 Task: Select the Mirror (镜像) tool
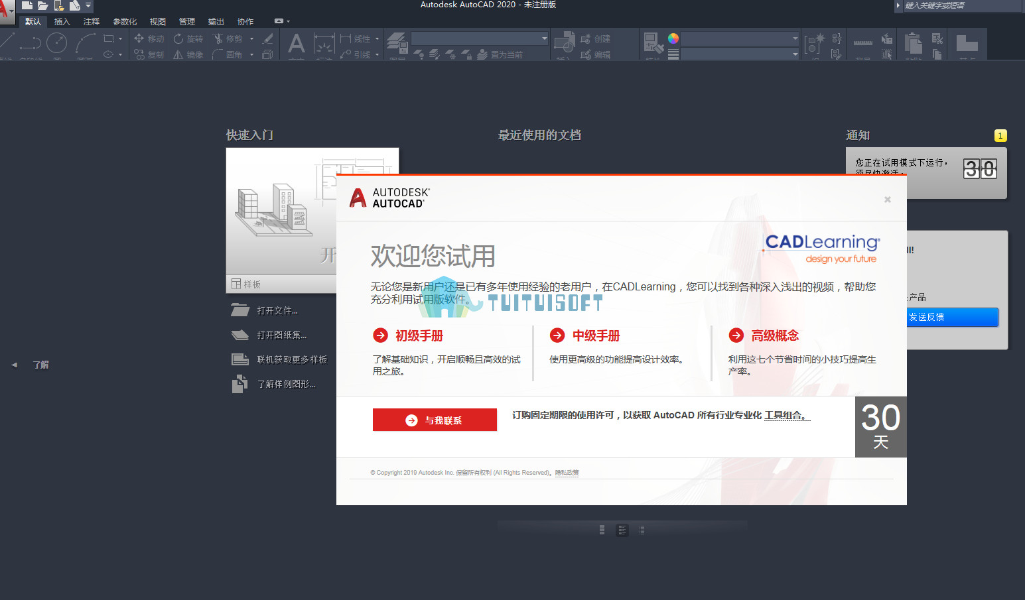click(188, 54)
